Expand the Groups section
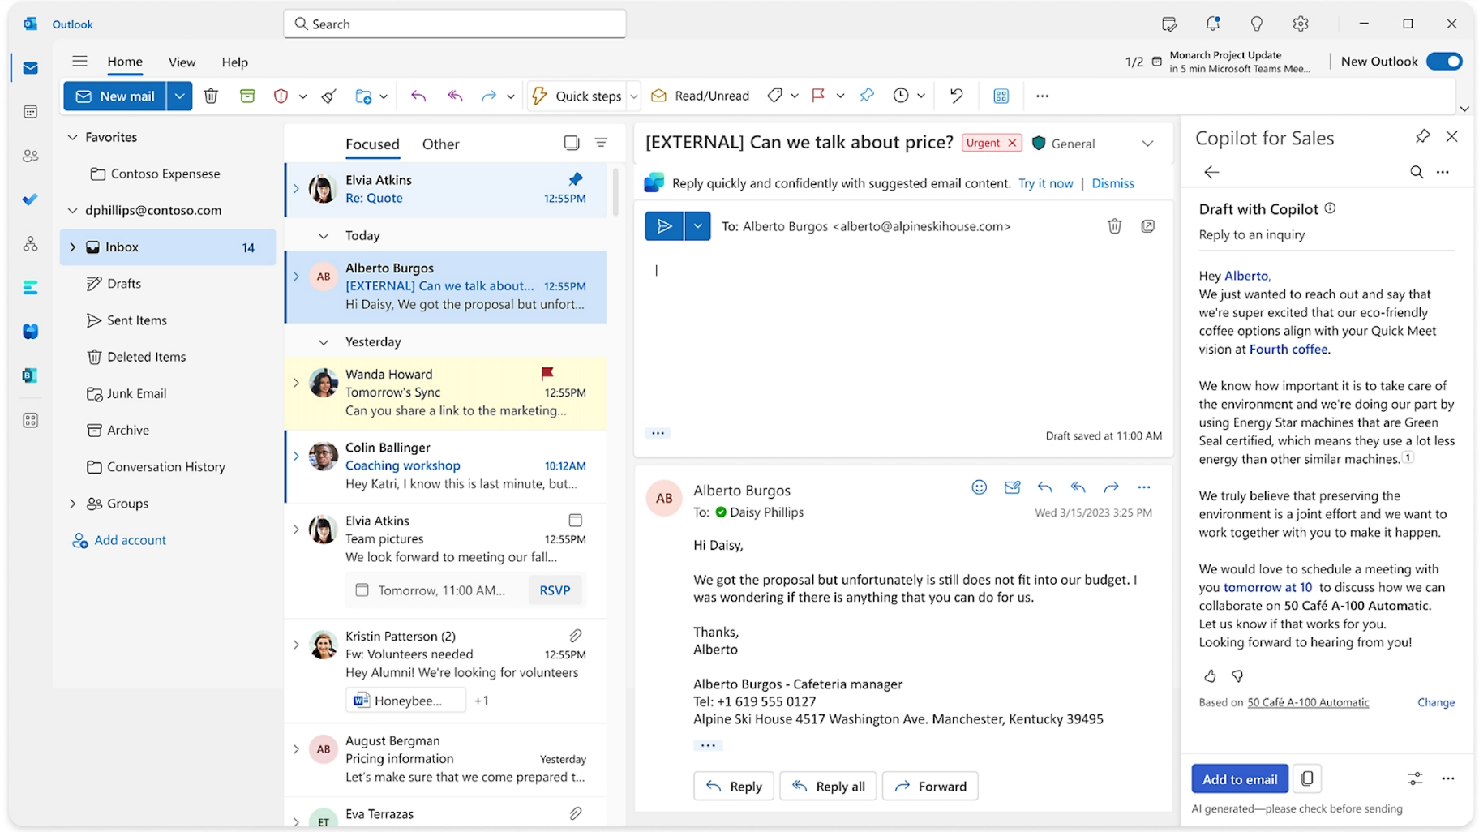 [73, 503]
